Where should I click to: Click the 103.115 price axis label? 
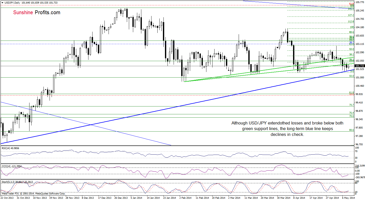360,44
